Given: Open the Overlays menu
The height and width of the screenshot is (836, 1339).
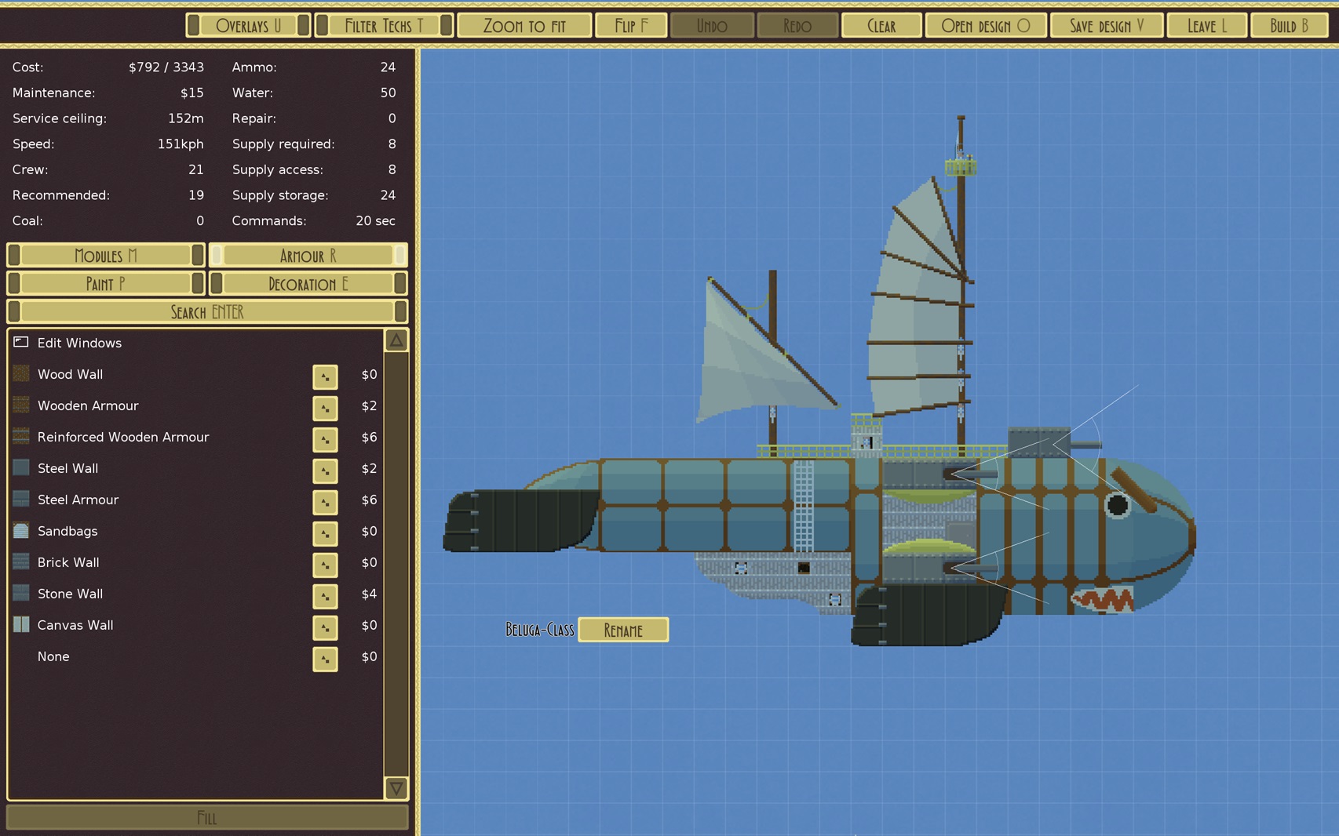Looking at the screenshot, I should (248, 26).
